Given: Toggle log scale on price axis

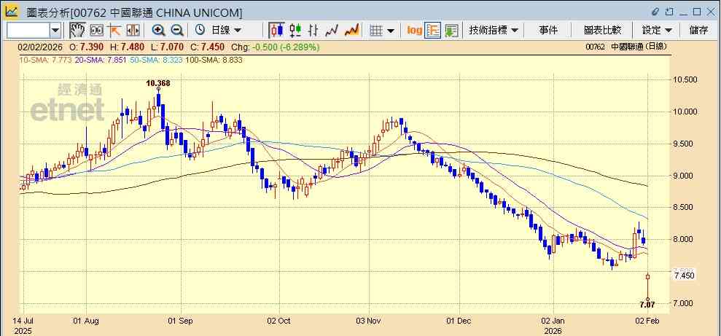Looking at the screenshot, I should pyautogui.click(x=414, y=31).
